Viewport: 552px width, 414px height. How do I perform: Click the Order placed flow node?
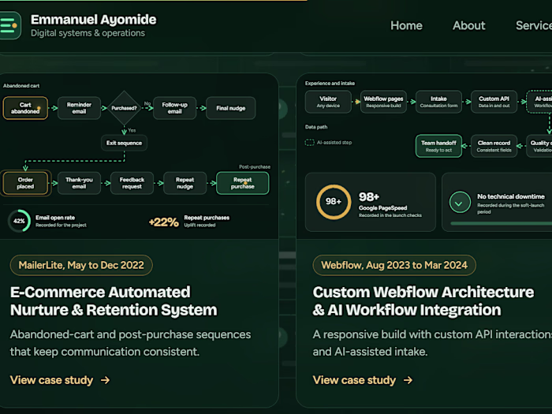25,183
